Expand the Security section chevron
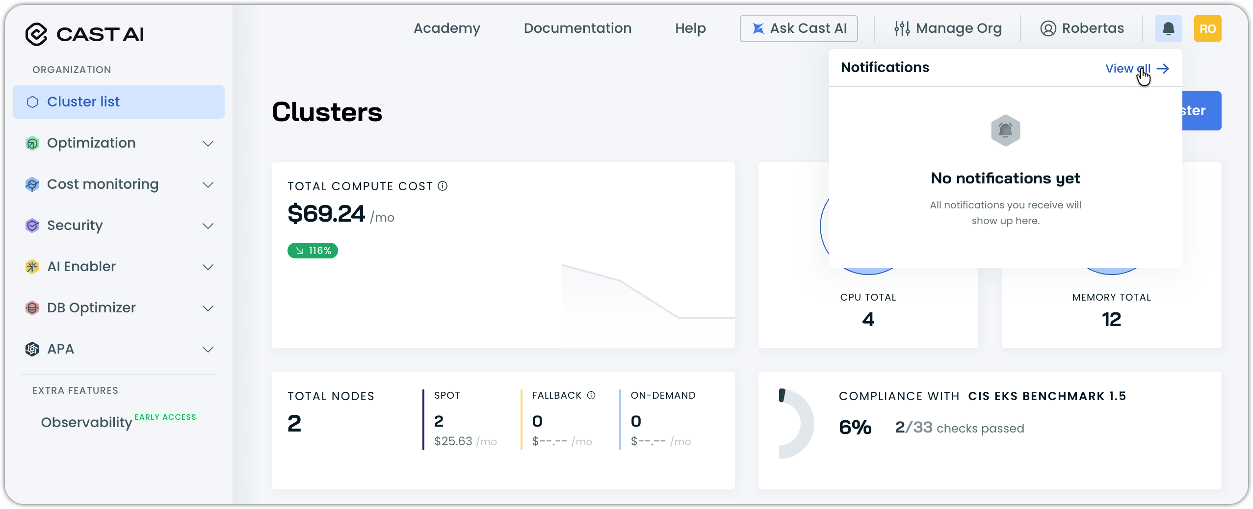This screenshot has height=509, width=1253. [x=208, y=226]
